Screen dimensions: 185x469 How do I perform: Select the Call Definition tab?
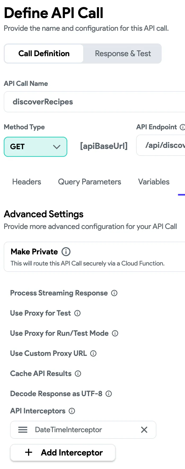(44, 54)
